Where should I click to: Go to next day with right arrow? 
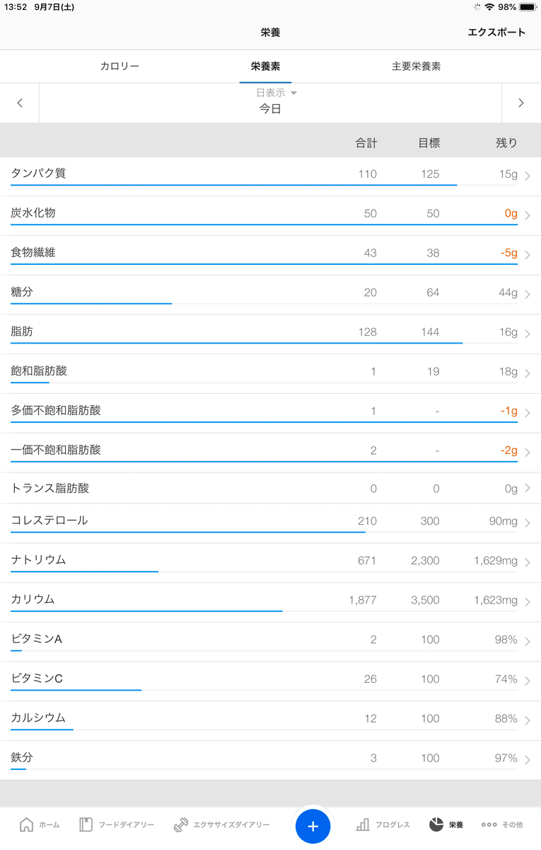point(521,103)
